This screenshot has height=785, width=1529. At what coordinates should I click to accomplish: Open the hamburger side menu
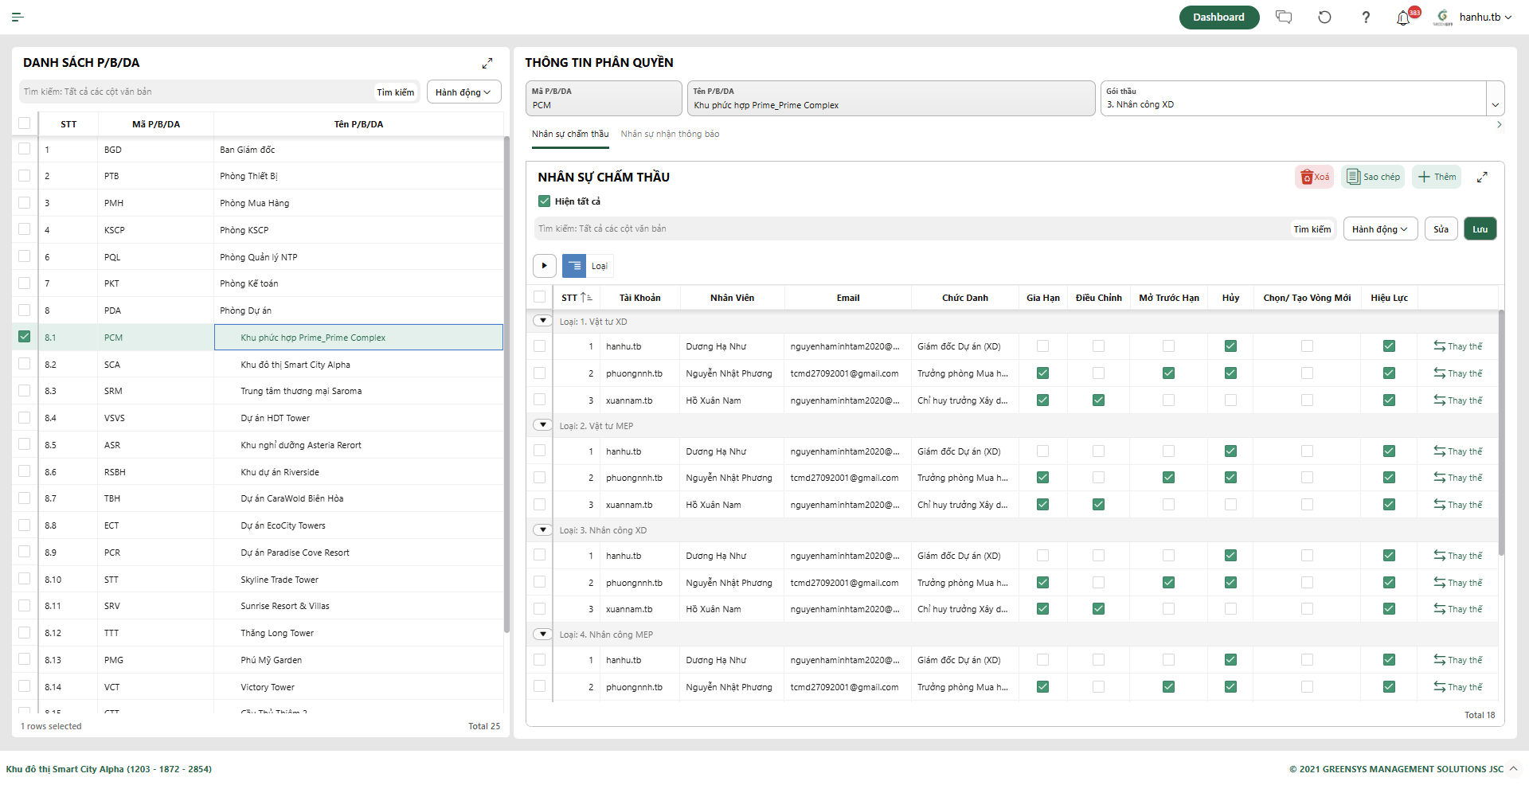click(18, 17)
